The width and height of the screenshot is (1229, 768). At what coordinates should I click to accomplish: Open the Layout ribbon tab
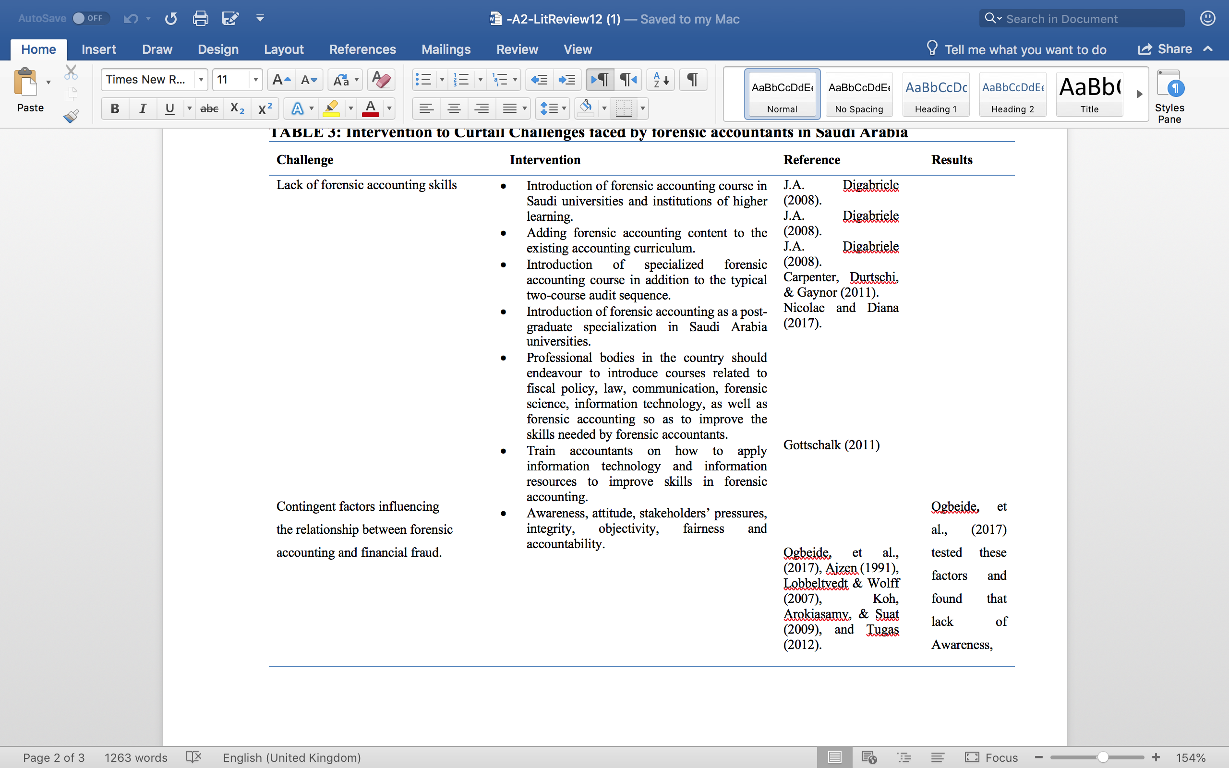[283, 49]
